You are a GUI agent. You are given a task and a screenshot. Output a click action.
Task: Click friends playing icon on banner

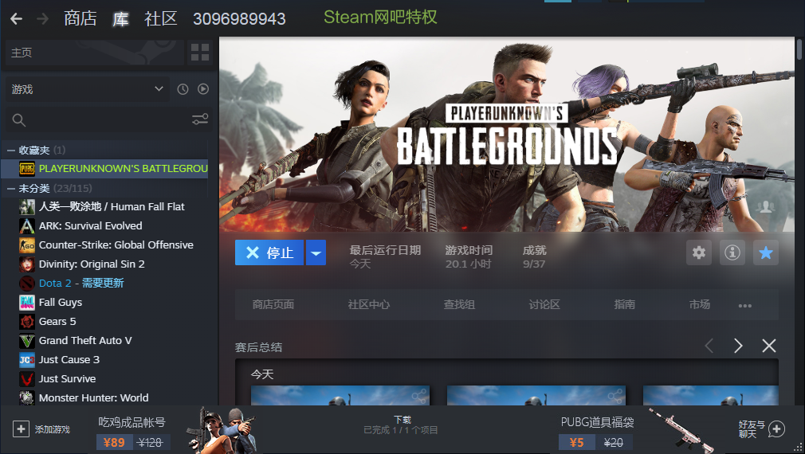(x=765, y=207)
